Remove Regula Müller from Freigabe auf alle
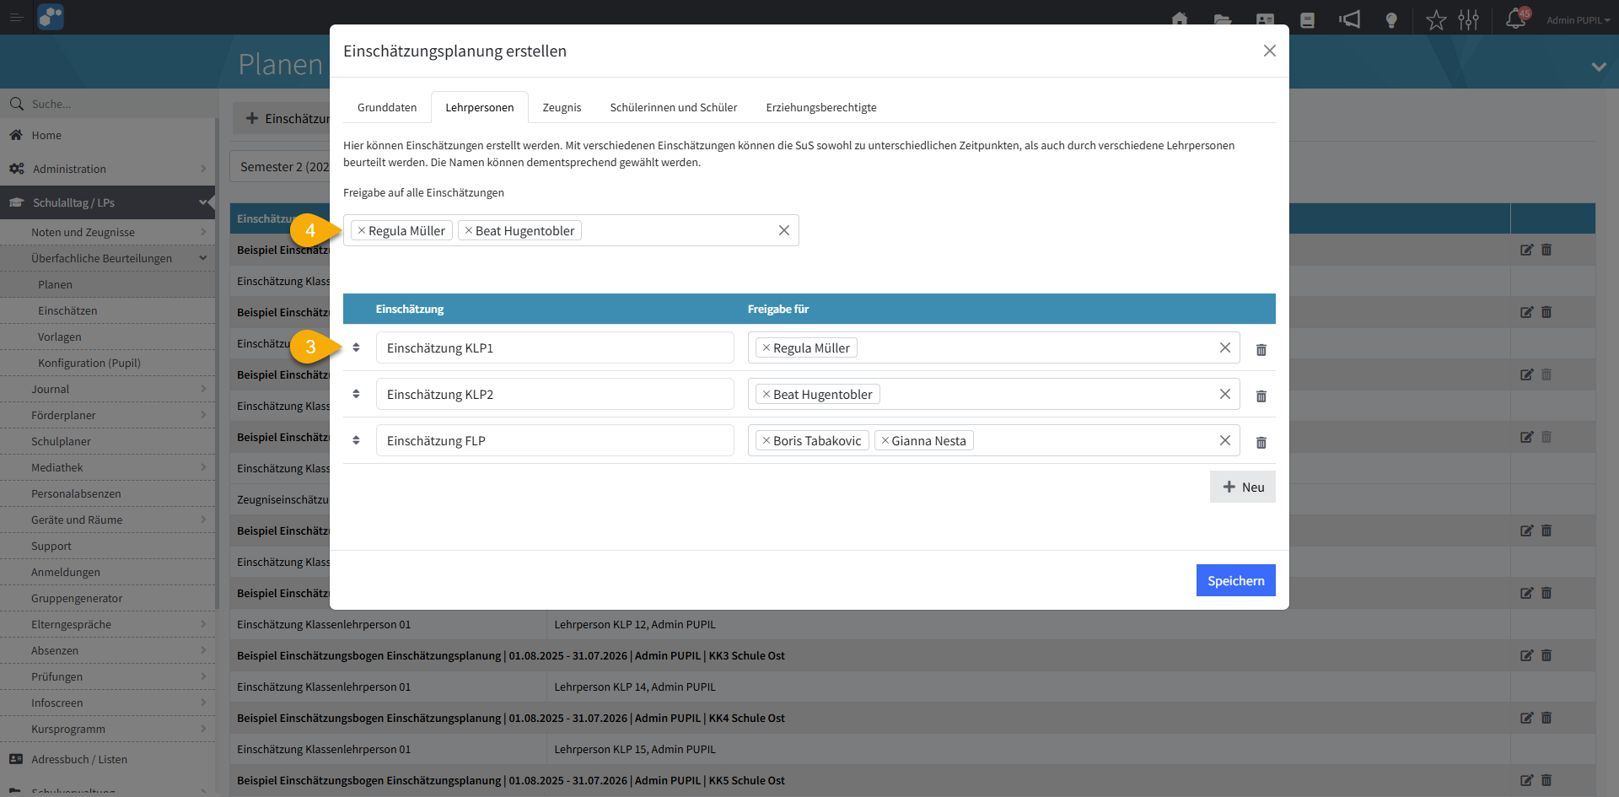This screenshot has width=1619, height=797. pos(362,230)
